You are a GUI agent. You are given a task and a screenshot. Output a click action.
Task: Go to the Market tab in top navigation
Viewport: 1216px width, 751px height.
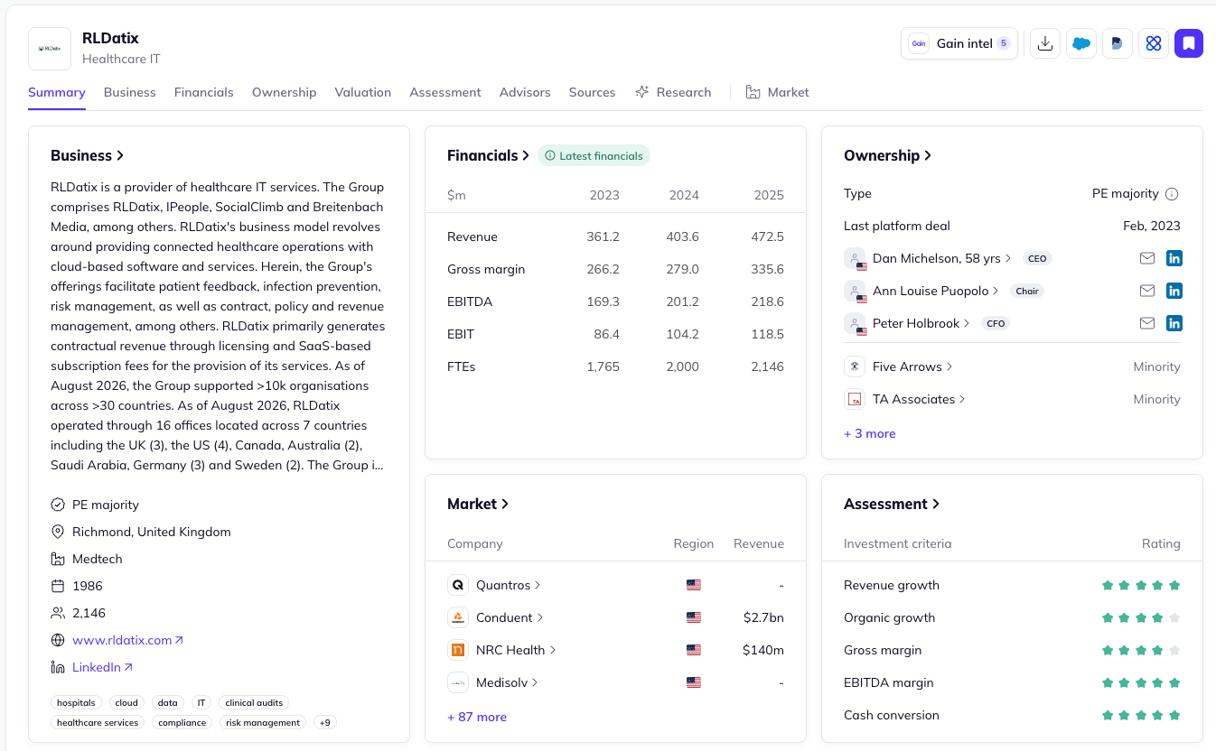[x=778, y=92]
